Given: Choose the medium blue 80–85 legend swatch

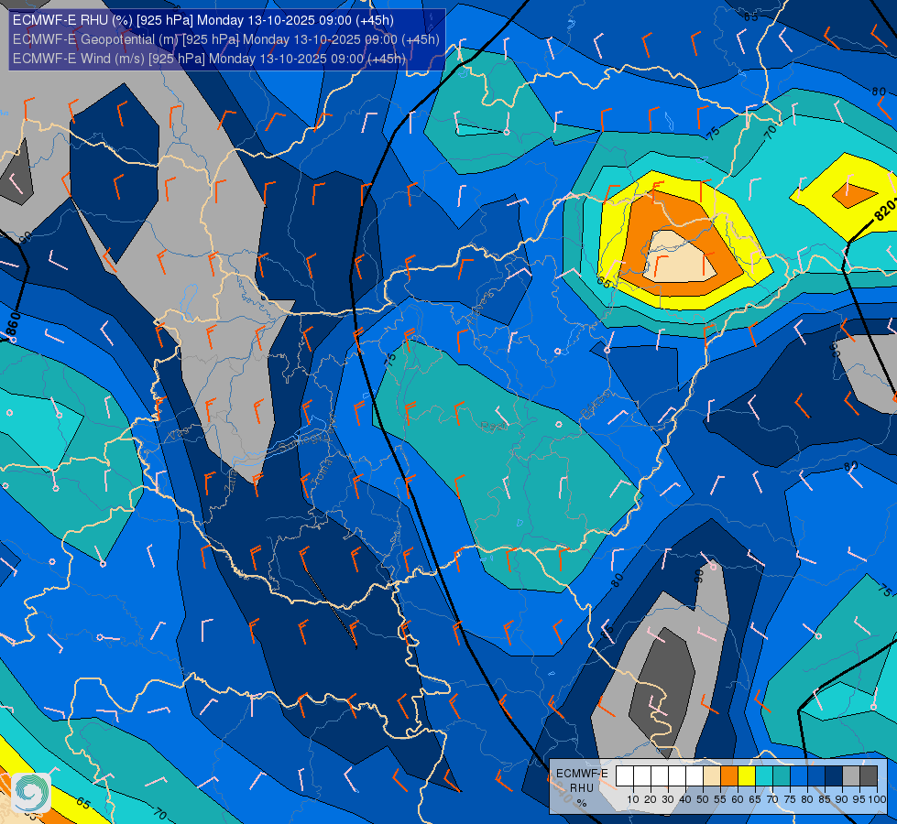Looking at the screenshot, I should tap(816, 776).
